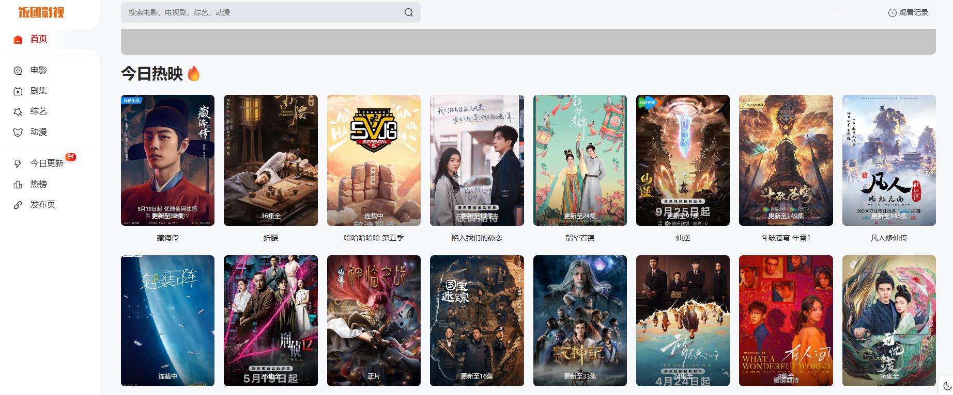Open the What a Wonderful World poster
This screenshot has width=953, height=395.
786,321
